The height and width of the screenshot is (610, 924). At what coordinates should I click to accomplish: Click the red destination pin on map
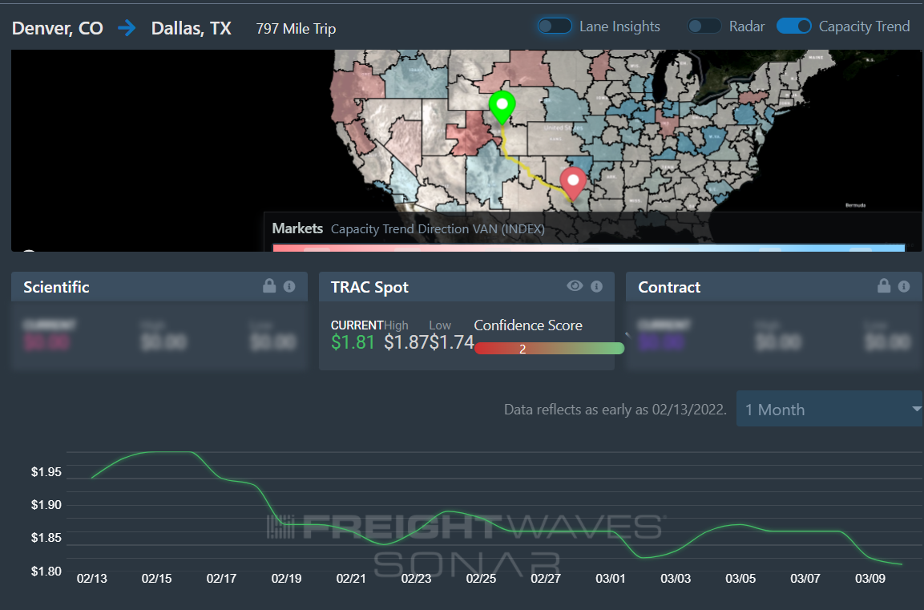pyautogui.click(x=573, y=184)
